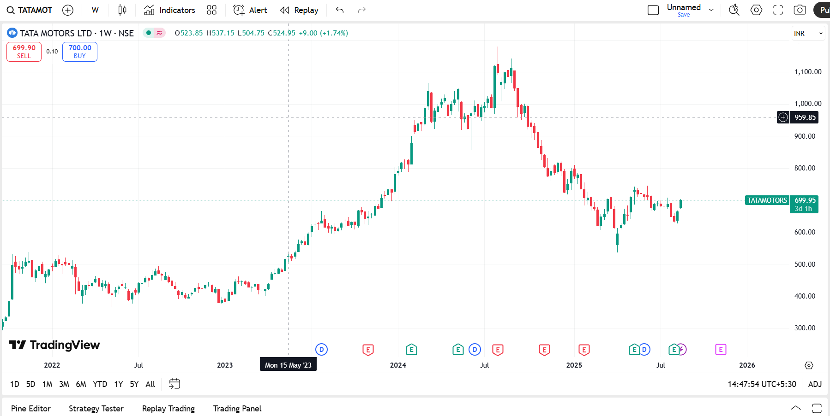
Task: Click the TATAMOTORS price label
Action: (x=767, y=200)
